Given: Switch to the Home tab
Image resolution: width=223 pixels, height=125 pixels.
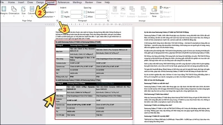Looking at the screenshot, I should 11,2.
